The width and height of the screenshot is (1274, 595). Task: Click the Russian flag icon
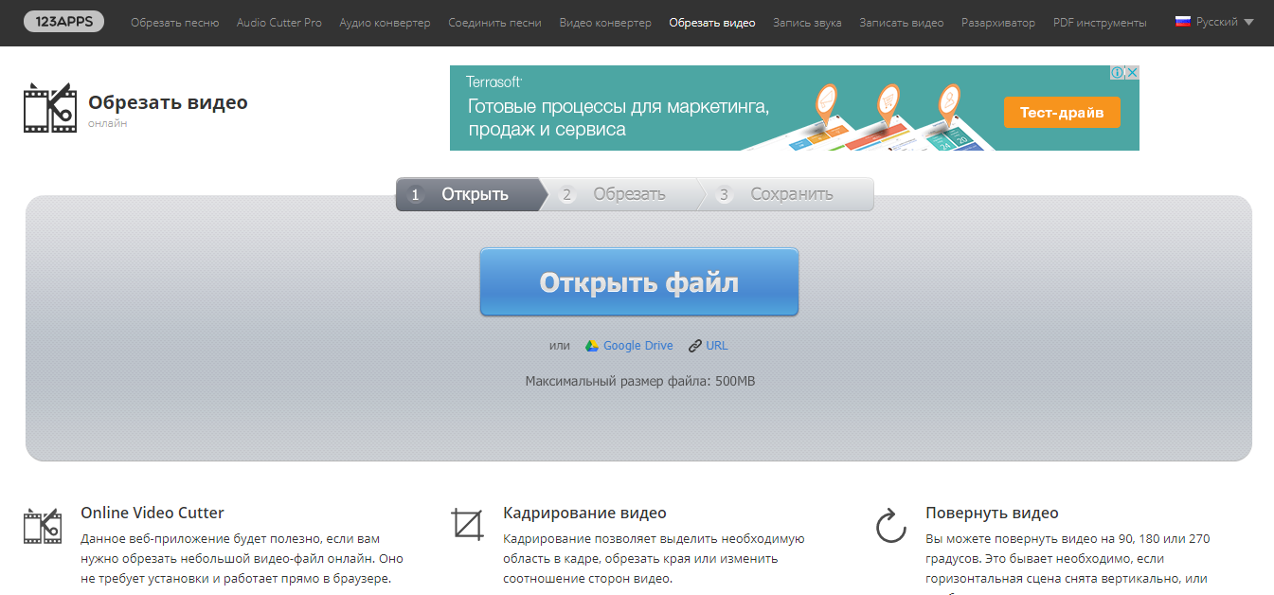coord(1183,21)
